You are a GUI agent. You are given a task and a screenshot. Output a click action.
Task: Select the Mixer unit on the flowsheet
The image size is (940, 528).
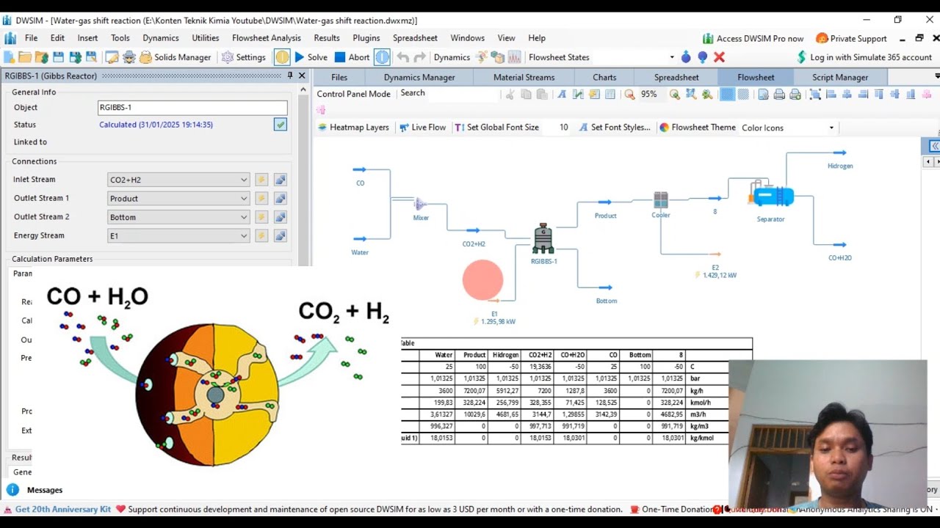coord(421,203)
